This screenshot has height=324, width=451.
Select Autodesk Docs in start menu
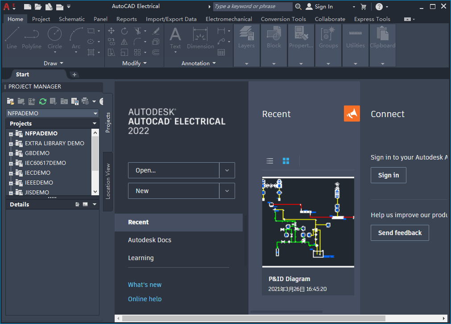pyautogui.click(x=149, y=240)
